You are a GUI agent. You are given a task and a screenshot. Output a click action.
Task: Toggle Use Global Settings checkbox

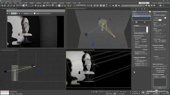138,45
